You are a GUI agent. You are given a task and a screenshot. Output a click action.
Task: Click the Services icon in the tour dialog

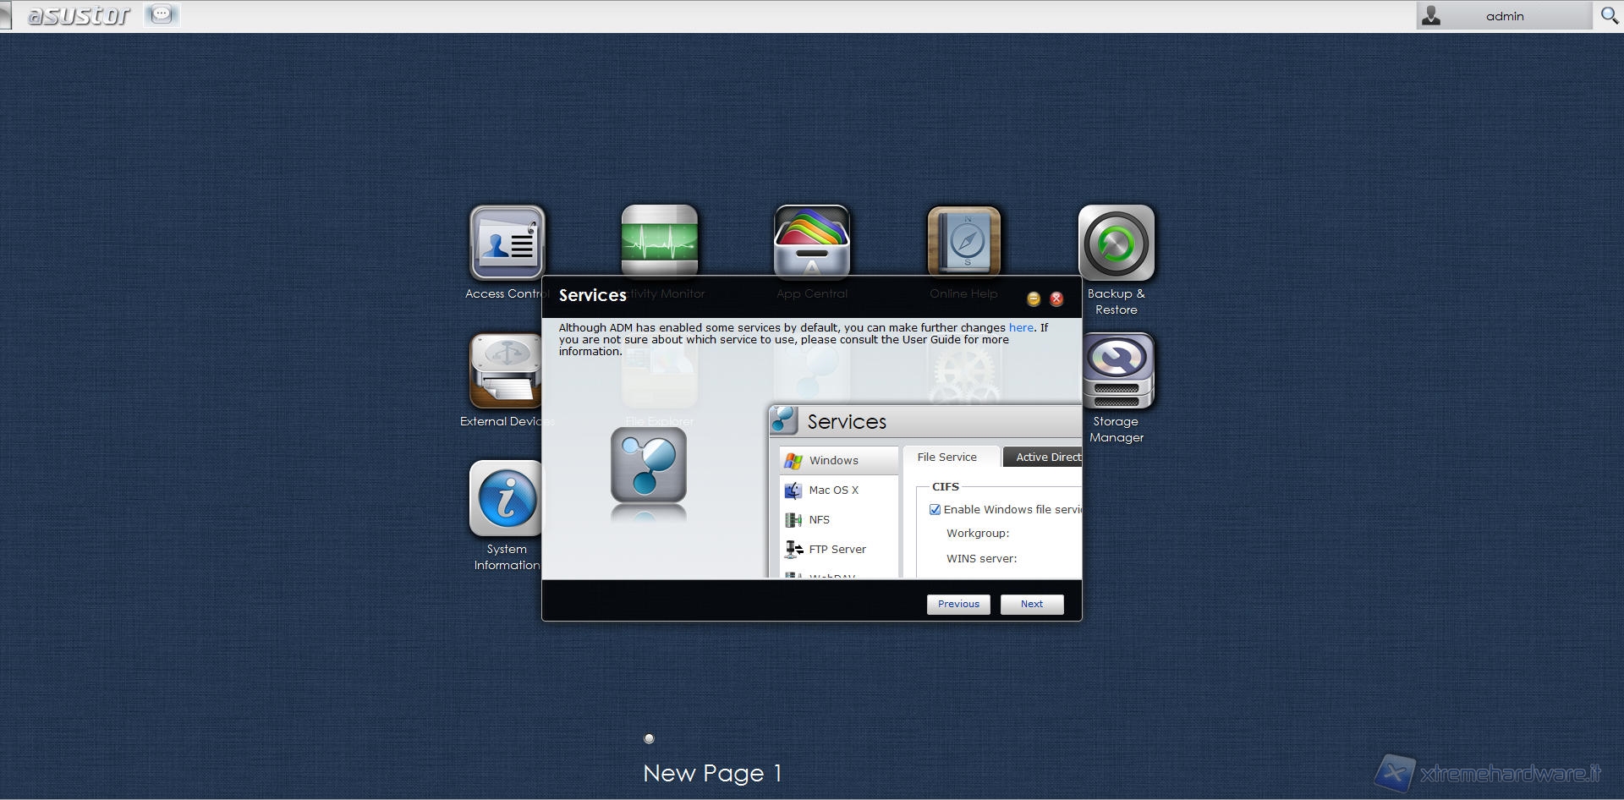[648, 465]
